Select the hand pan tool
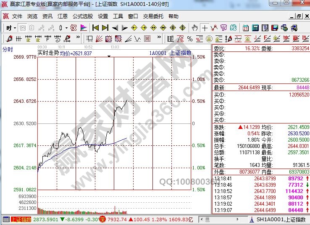Viewport: 310px width, 225px height. pos(194,28)
